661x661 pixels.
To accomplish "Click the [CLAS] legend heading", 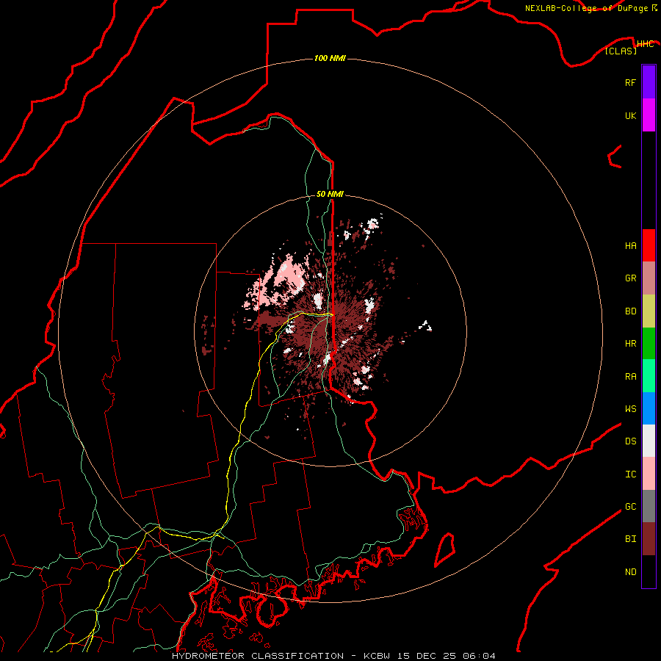I will (621, 51).
